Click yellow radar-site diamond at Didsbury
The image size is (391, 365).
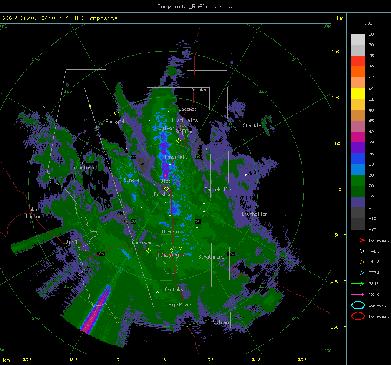point(166,189)
